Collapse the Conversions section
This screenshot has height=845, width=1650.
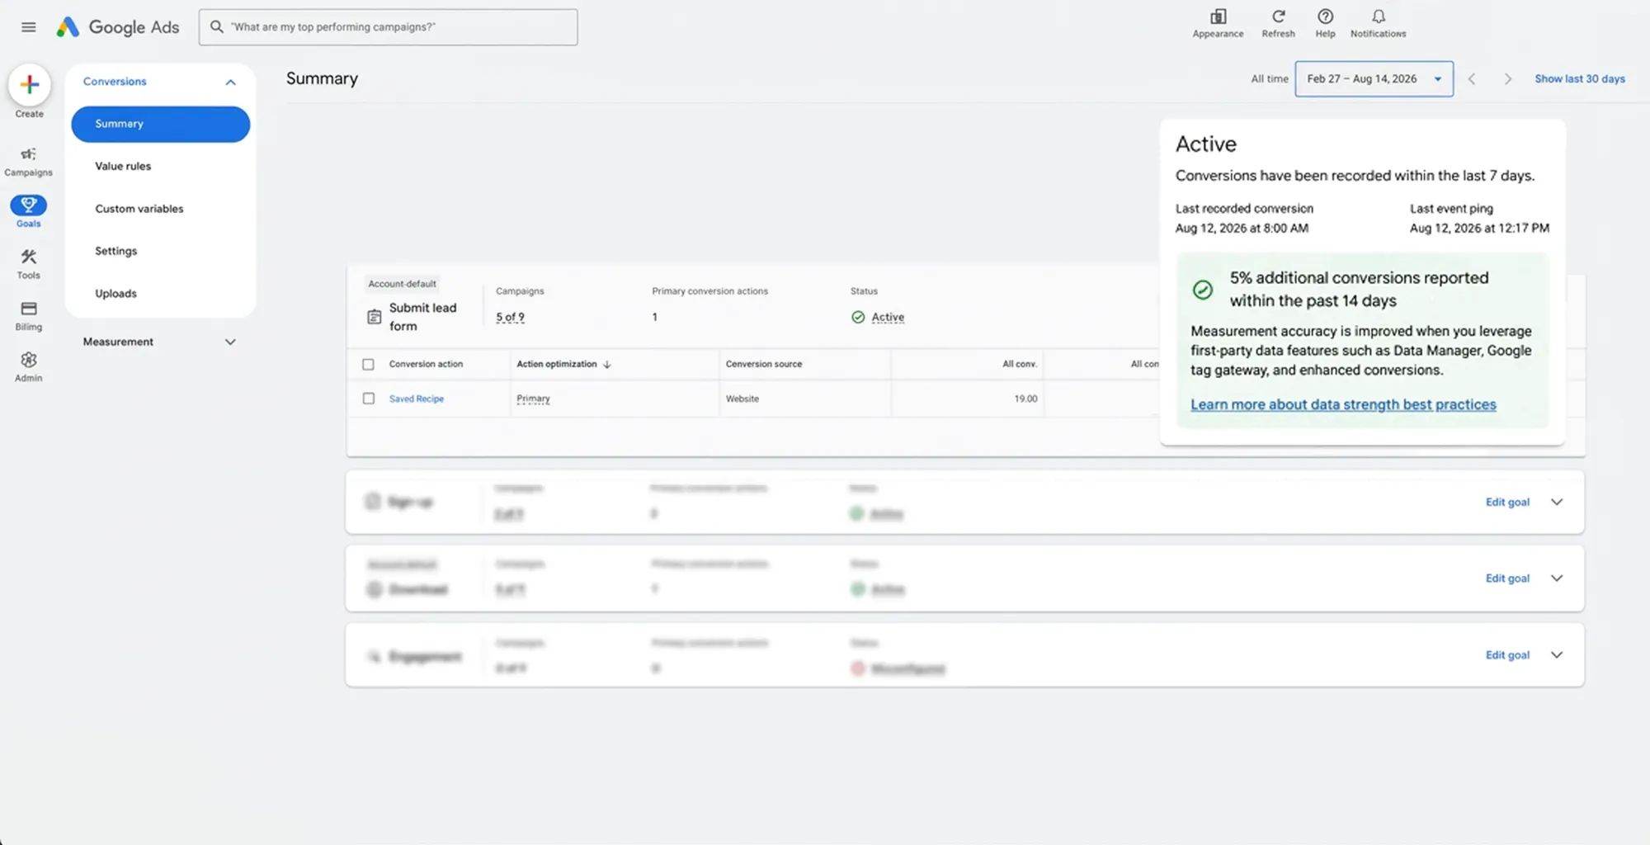[230, 82]
